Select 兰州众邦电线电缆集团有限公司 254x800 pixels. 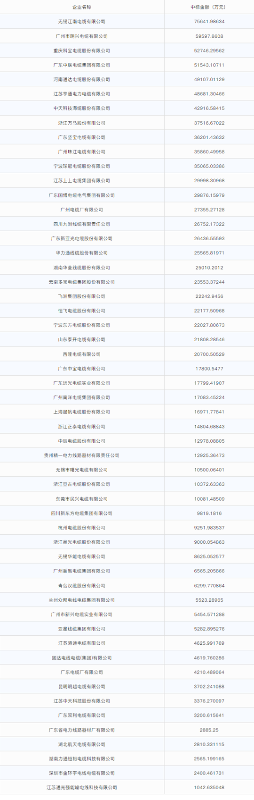pos(82,599)
